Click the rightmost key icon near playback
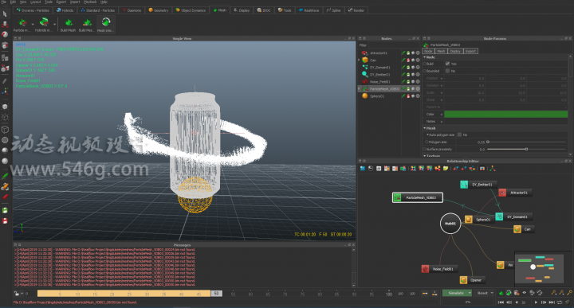Screen dimensions: 574x308 coord(569,293)
